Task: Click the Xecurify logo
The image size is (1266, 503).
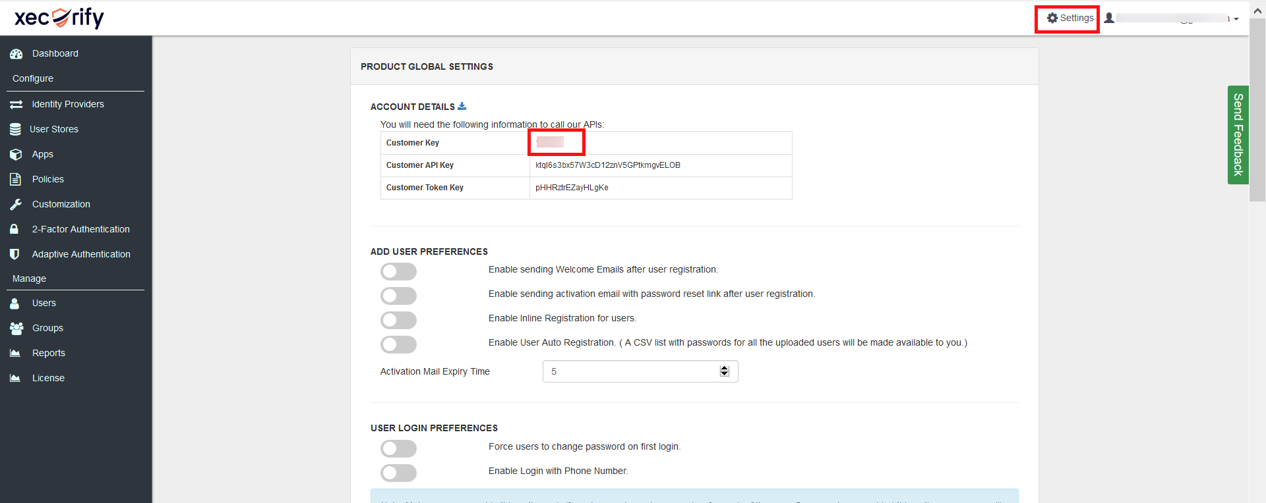Action: coord(59,18)
